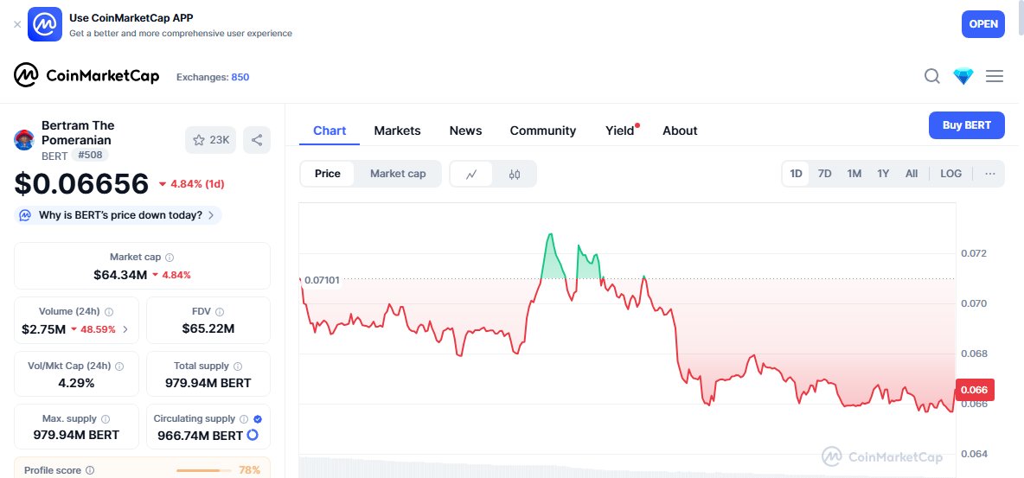Click the circulating supply progress ring
Screen dimensions: 1024x478
pos(252,435)
